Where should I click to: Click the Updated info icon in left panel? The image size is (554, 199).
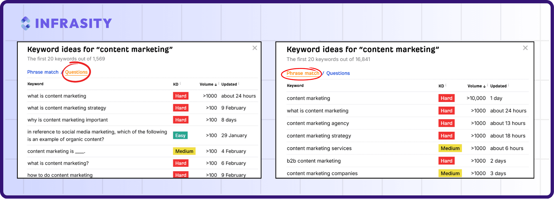[x=239, y=83]
